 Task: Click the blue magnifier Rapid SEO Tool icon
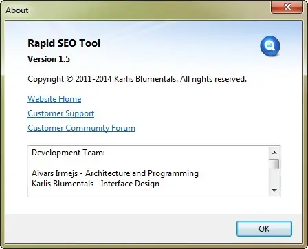pyautogui.click(x=270, y=46)
